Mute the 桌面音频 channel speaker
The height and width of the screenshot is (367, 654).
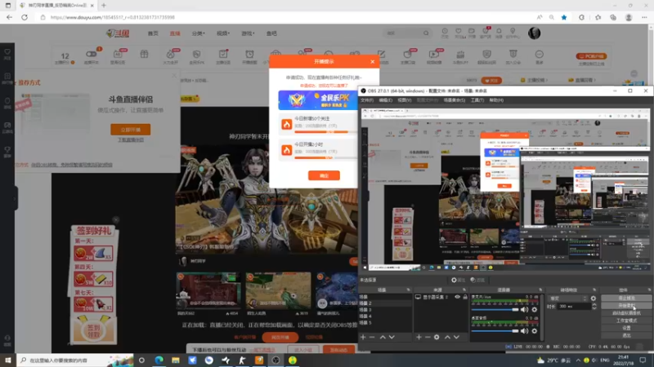[x=524, y=331]
